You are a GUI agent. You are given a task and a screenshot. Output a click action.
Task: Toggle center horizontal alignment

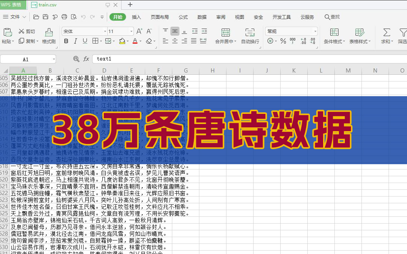pos(175,41)
